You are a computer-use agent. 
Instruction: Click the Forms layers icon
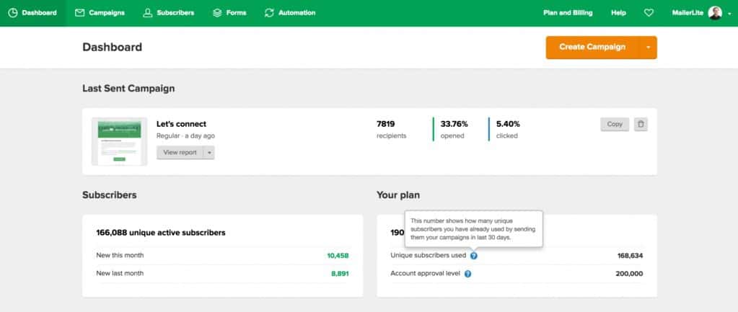pyautogui.click(x=217, y=13)
